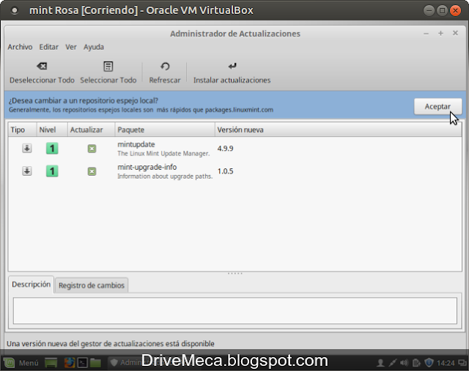
Task: Click the pane divider handle dots
Action: [x=234, y=274]
